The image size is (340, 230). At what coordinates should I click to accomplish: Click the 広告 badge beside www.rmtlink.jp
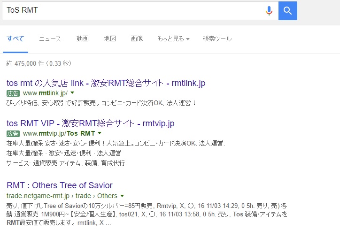[x=13, y=93]
